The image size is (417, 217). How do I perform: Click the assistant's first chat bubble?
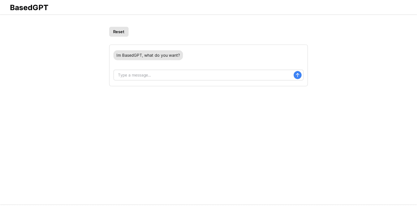click(148, 55)
